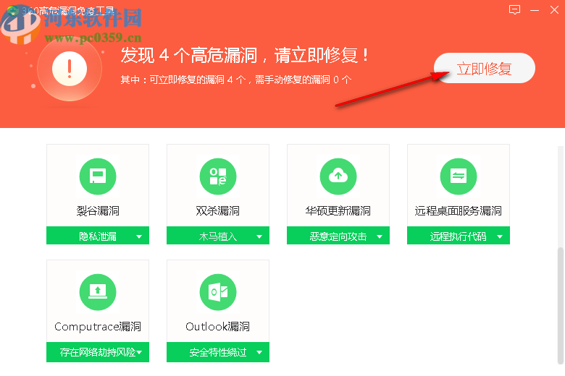Viewport: 565px width, 376px height.
Task: Click the 隐私泄漏 green bar label
Action: (98, 236)
